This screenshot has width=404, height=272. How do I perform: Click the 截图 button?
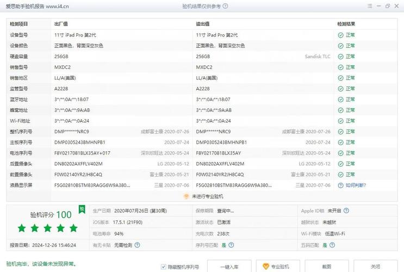[327, 267]
